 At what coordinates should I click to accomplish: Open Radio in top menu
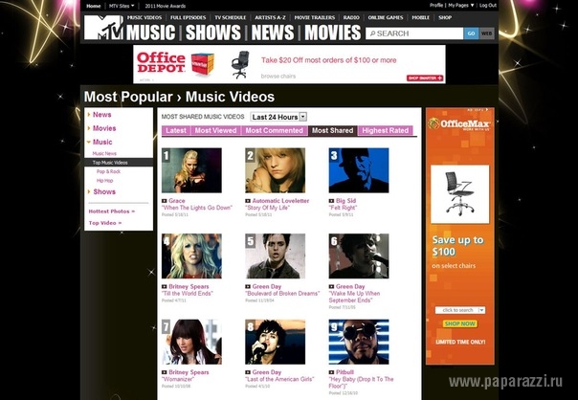tap(351, 17)
